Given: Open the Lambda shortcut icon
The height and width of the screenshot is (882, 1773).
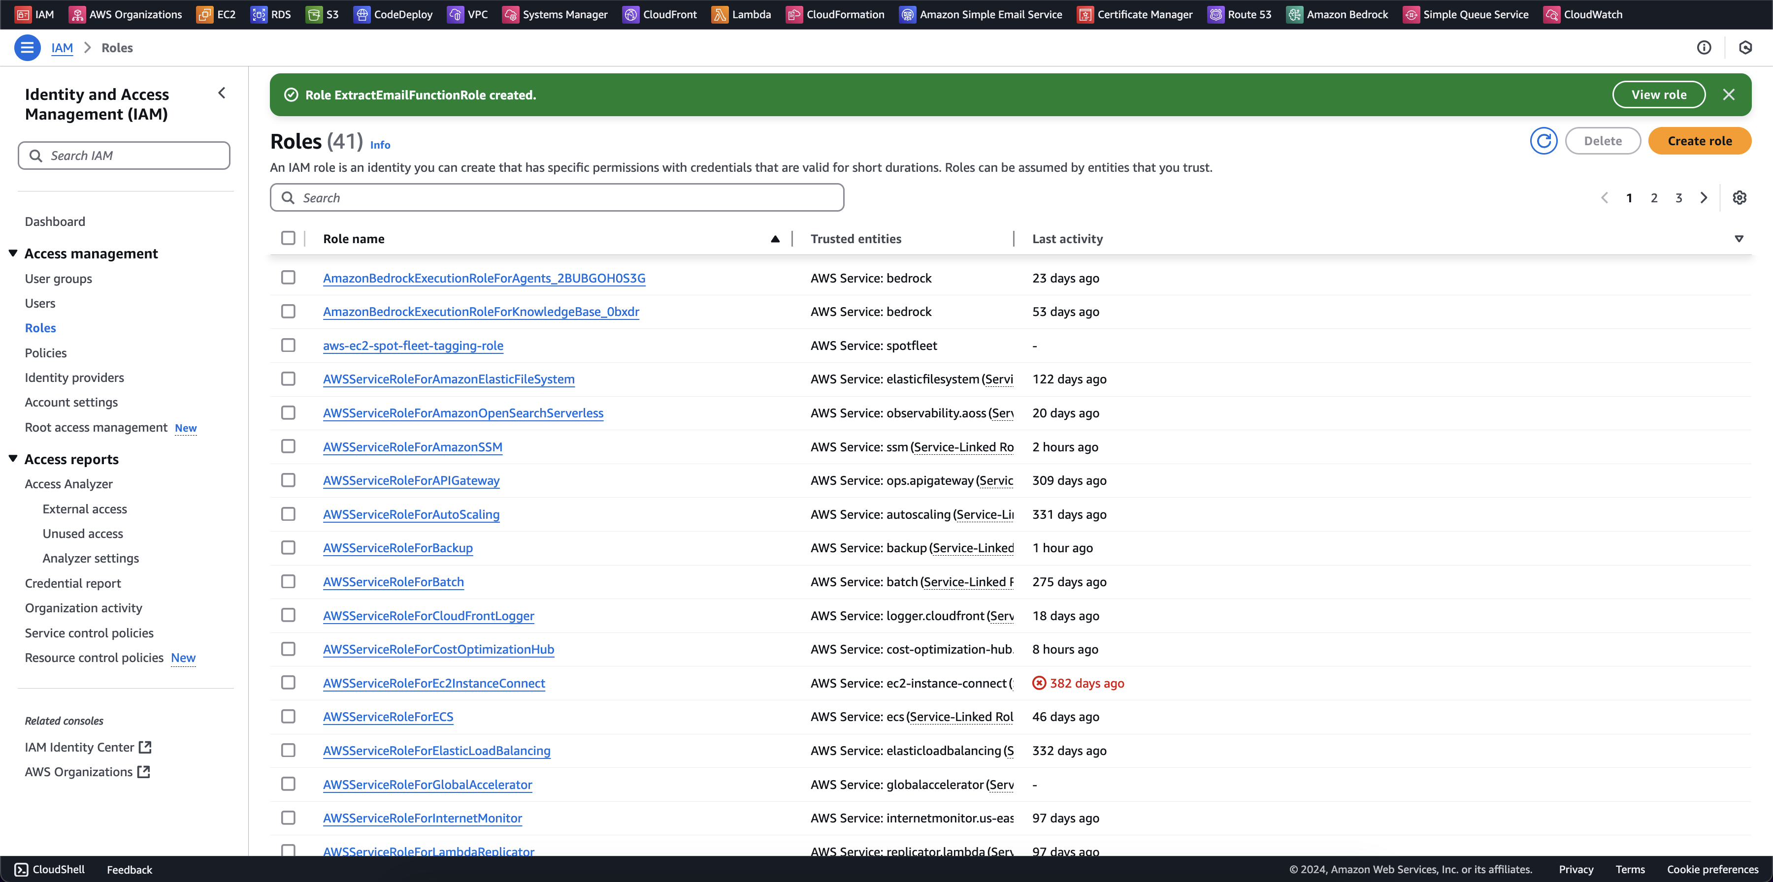Looking at the screenshot, I should pyautogui.click(x=719, y=14).
